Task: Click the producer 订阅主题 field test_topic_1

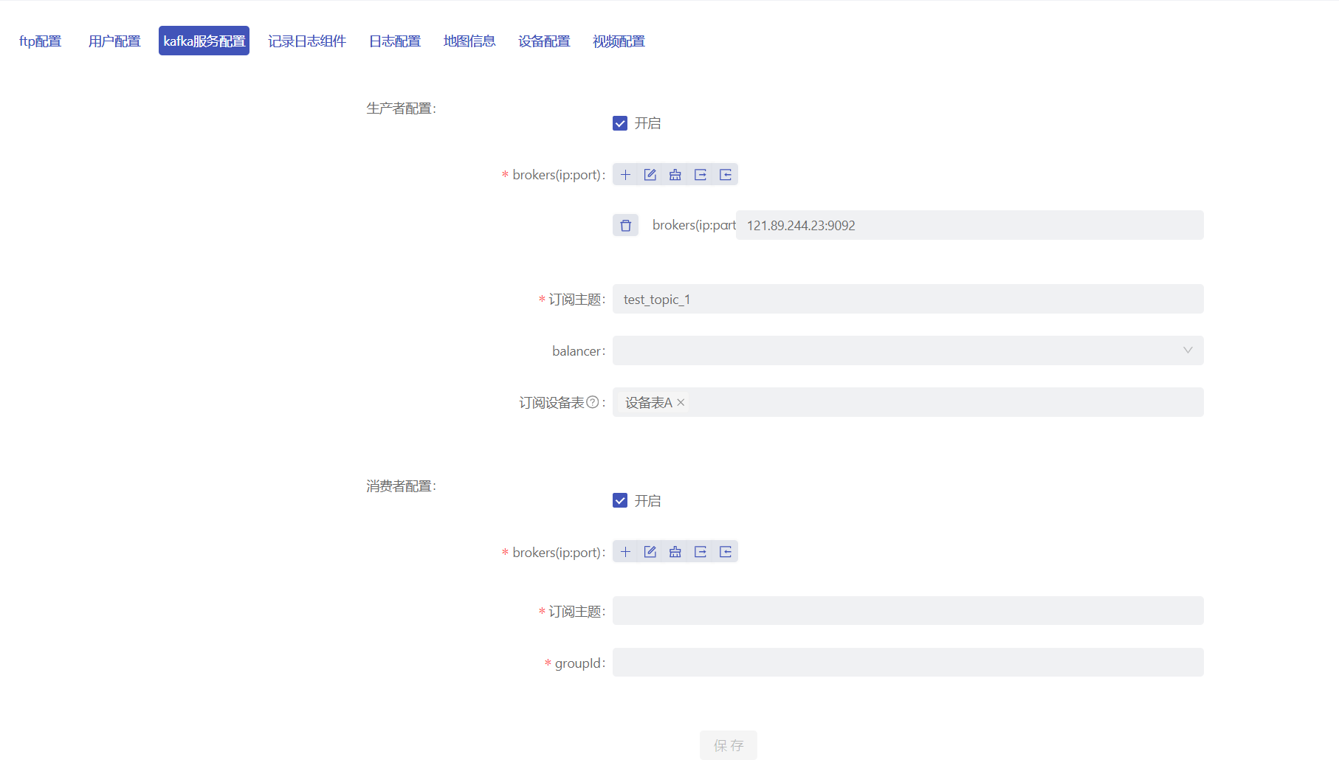Action: (908, 299)
